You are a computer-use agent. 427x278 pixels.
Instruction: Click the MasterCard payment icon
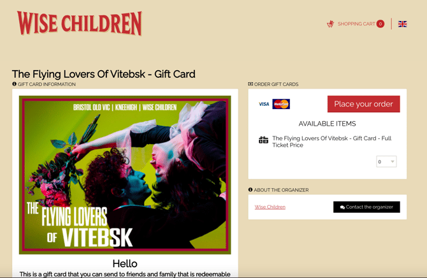(x=281, y=104)
